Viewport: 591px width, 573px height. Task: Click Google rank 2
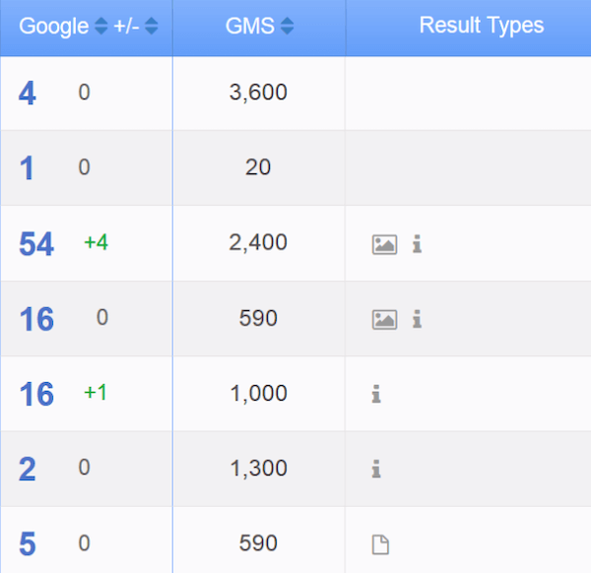(x=28, y=469)
